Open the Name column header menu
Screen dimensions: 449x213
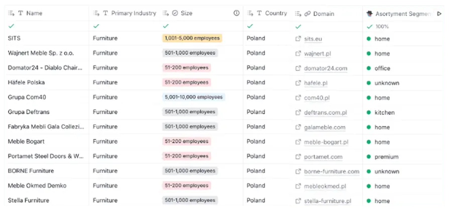11,14
